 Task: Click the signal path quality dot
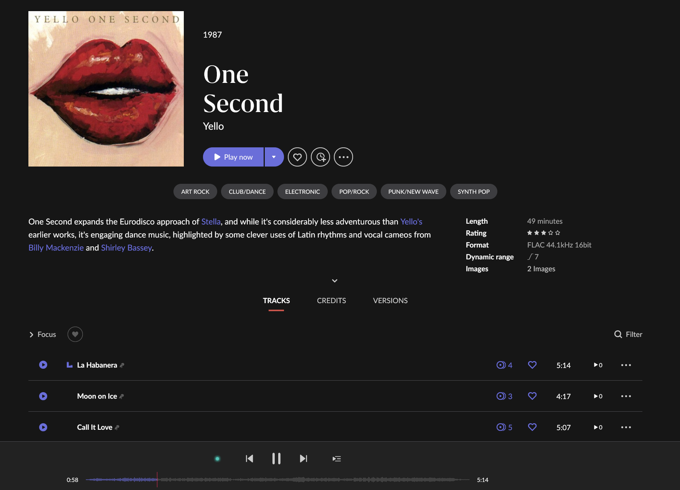tap(217, 459)
